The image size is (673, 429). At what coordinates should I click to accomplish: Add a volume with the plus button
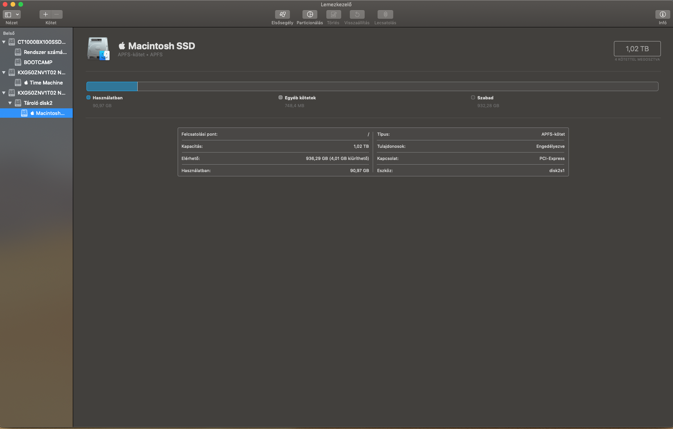tap(45, 14)
